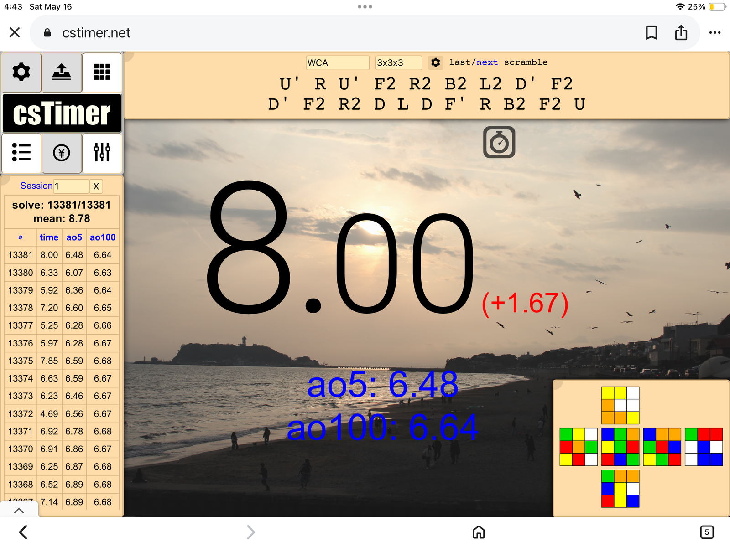Image resolution: width=730 pixels, height=547 pixels.
Task: Go to browser home icon
Action: point(479,532)
